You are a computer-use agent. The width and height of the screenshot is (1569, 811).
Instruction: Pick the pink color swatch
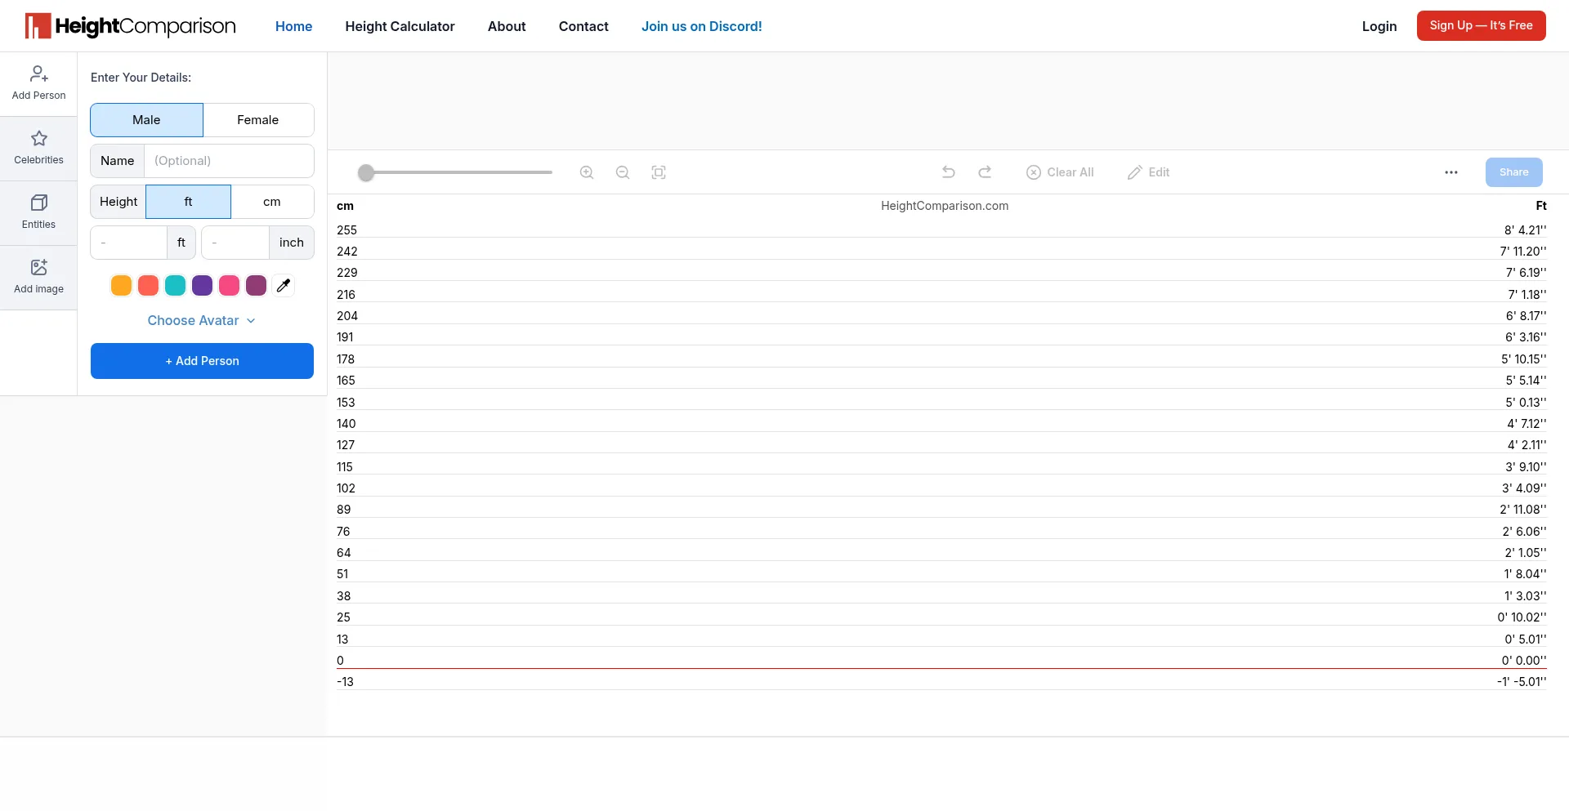pos(229,285)
